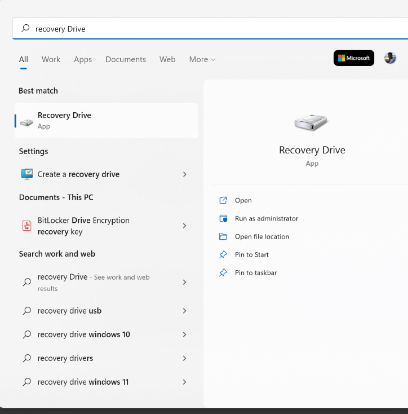Click the Pin to taskbar pin icon
The width and height of the screenshot is (408, 414).
click(223, 272)
